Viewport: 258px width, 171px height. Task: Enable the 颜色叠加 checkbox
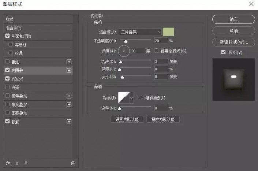(7, 96)
